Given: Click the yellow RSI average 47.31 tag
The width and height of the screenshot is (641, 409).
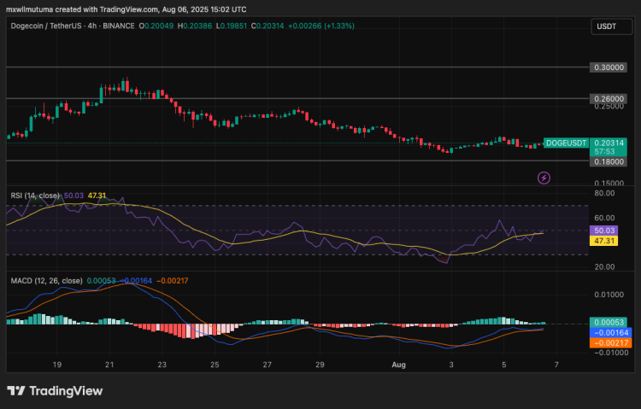Looking at the screenshot, I should point(603,242).
